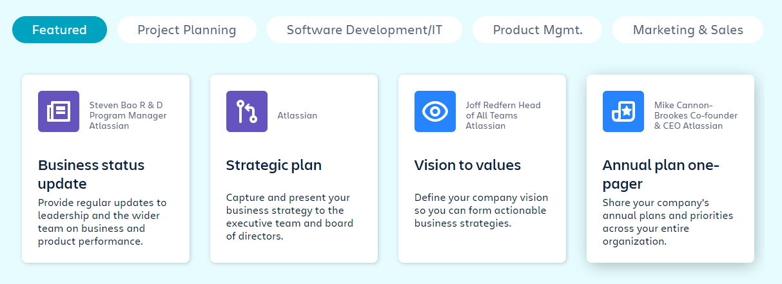Click the Strategic plan description text
This screenshot has height=284, width=782.
coord(289,217)
